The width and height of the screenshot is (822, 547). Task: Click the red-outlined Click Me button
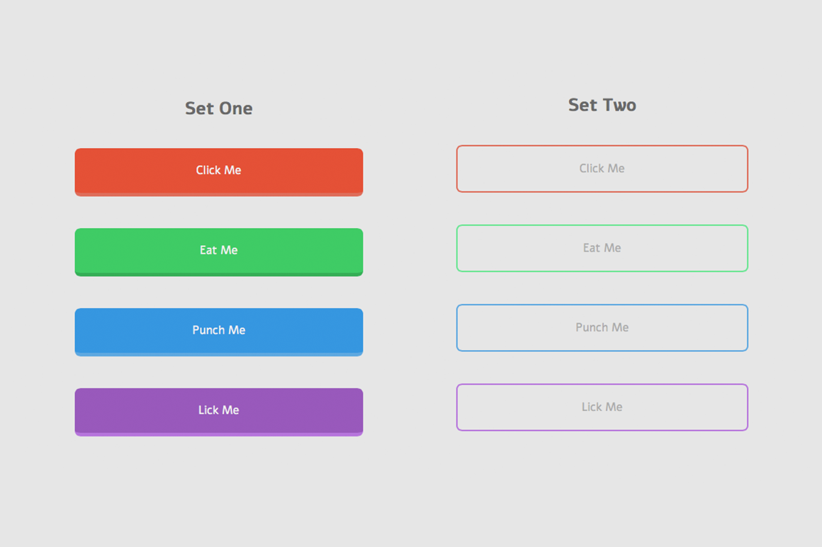[x=602, y=169]
